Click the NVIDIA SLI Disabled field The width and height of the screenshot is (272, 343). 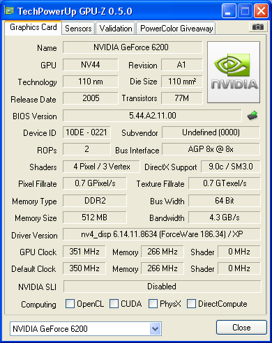pos(162,287)
